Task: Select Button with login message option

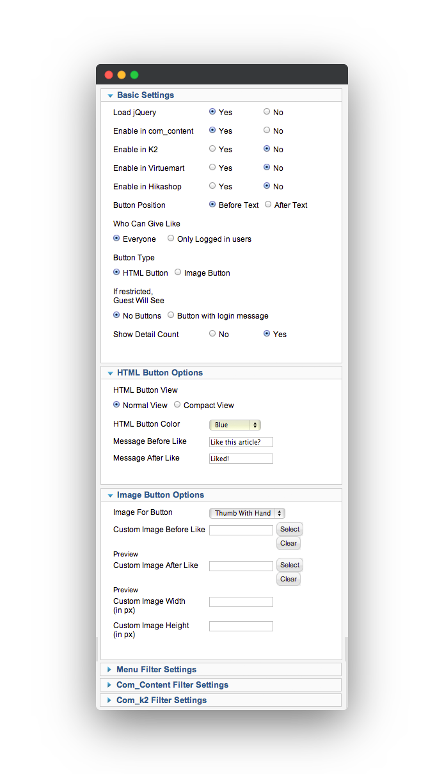Action: coord(171,315)
